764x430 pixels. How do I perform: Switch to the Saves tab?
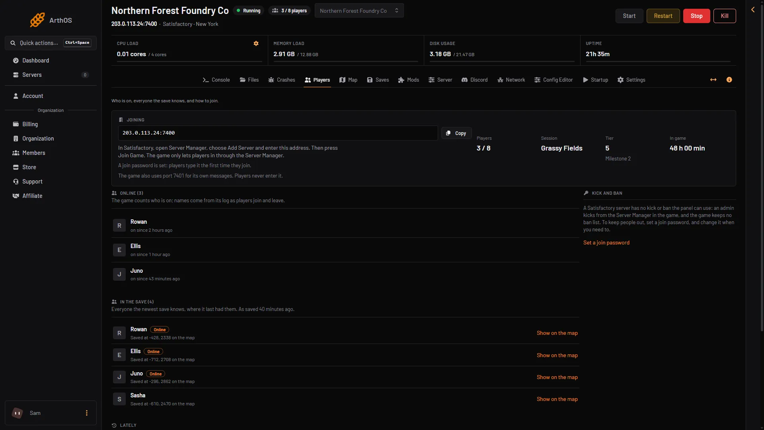pyautogui.click(x=378, y=80)
